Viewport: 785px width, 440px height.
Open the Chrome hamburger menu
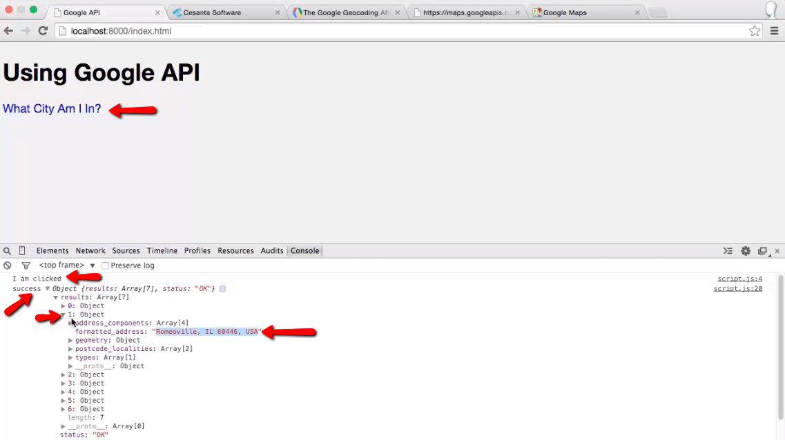[x=774, y=31]
